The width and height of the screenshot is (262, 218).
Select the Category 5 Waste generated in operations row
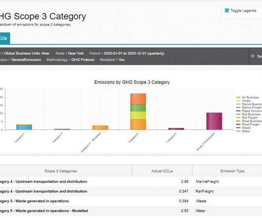point(34,201)
